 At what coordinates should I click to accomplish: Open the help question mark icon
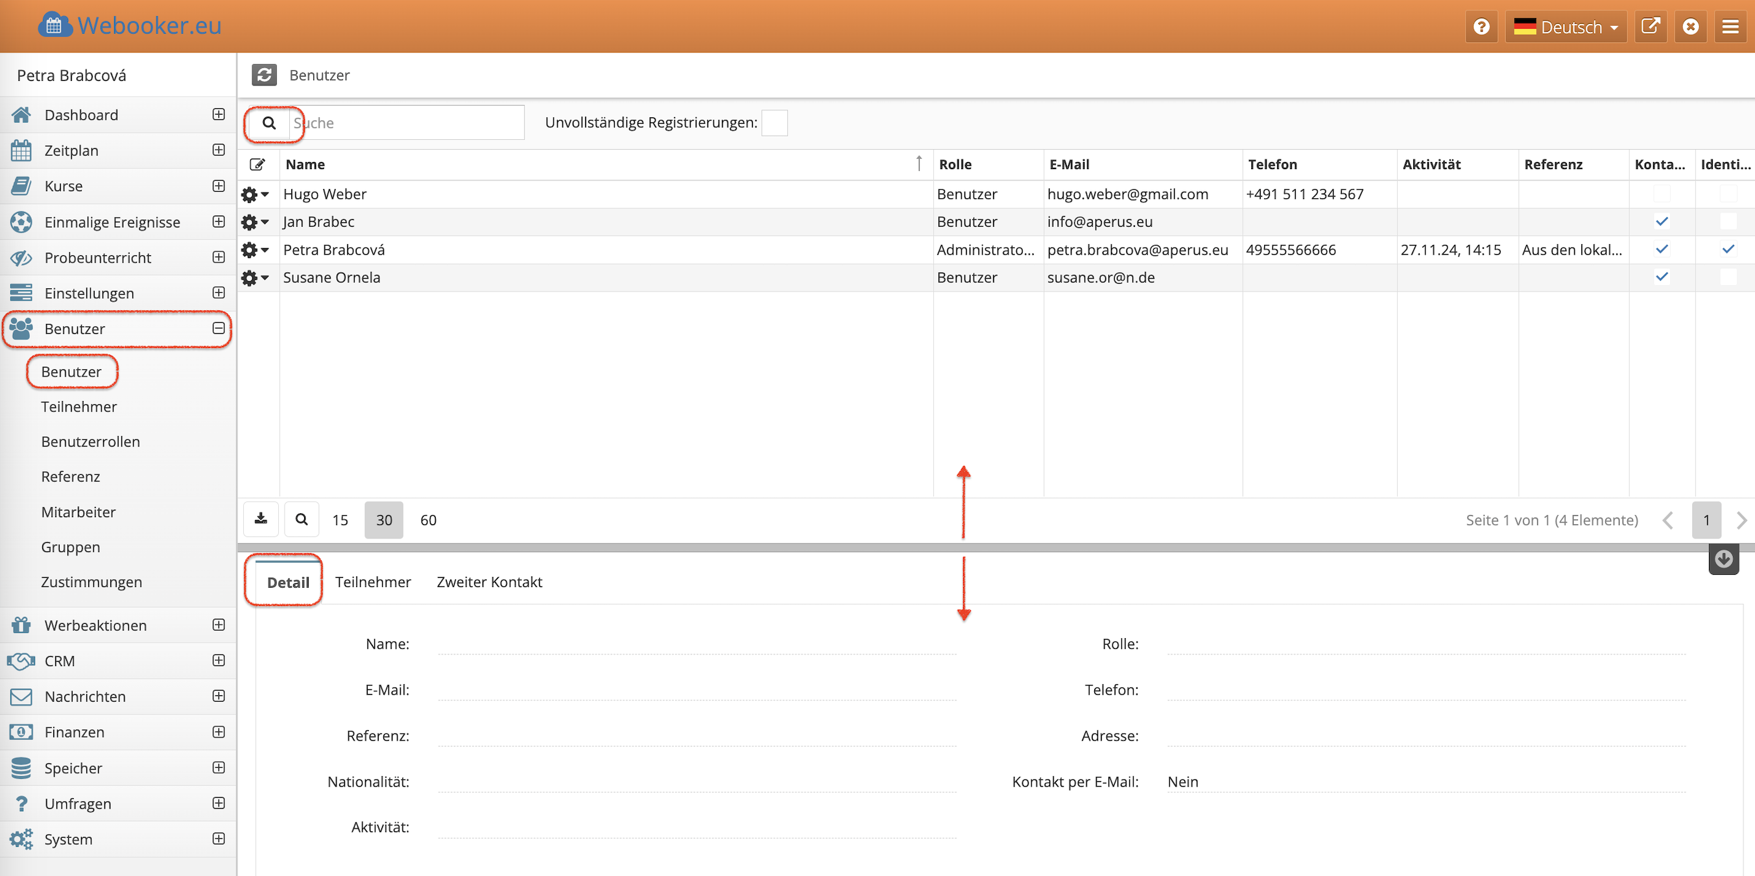pyautogui.click(x=1481, y=27)
